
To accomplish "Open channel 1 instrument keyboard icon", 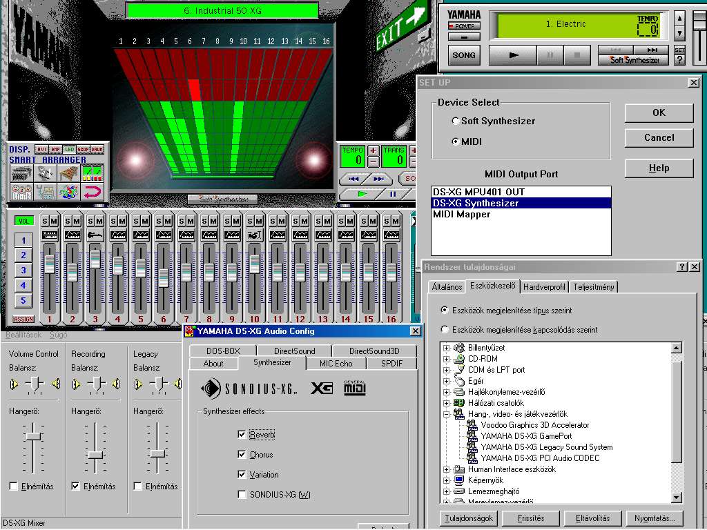I will 50,235.
